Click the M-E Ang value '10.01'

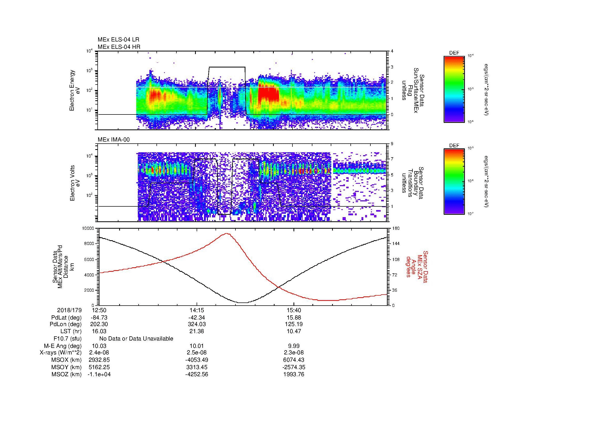pos(197,346)
